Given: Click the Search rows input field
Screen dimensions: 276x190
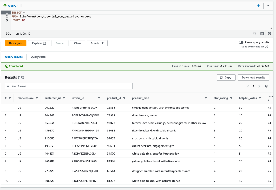Looking at the screenshot, I should [x=69, y=86].
